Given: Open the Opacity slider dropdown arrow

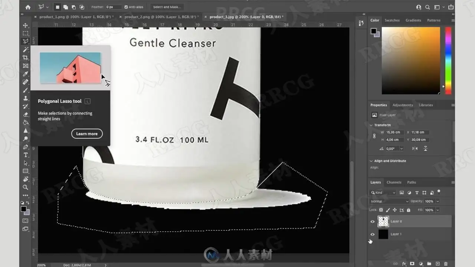Looking at the screenshot, I should click(x=438, y=201).
